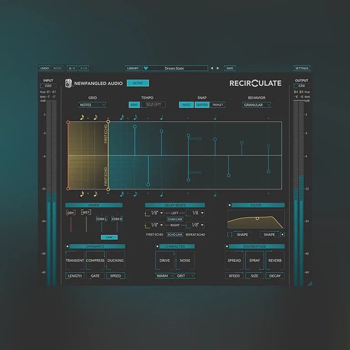Viewport: 350px width, 350px height.
Task: Click the teal quarter note above the grid
Action: click(162, 117)
